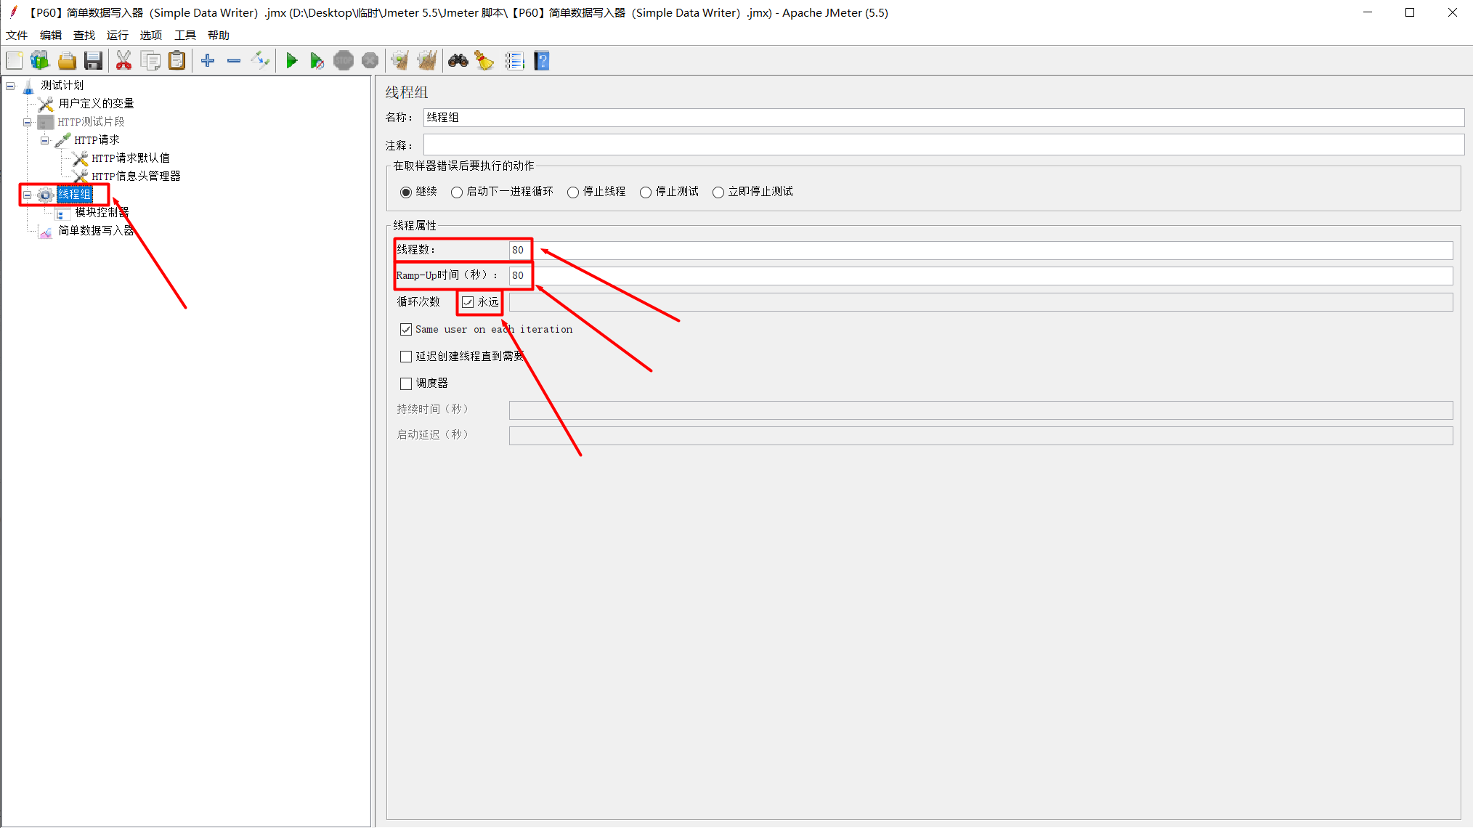The image size is (1473, 828).
Task: Click the Function Helper list icon
Action: click(514, 61)
